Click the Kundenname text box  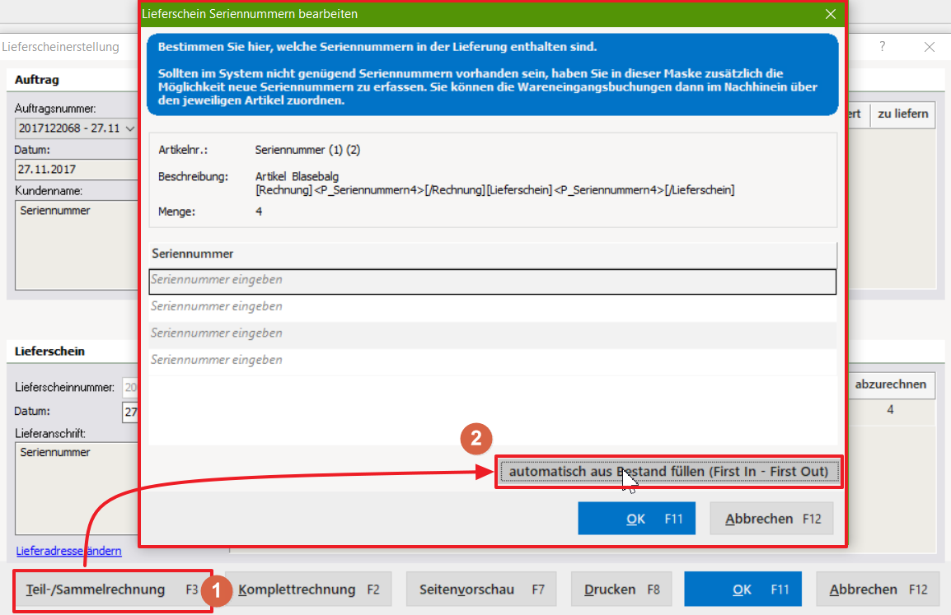77,245
